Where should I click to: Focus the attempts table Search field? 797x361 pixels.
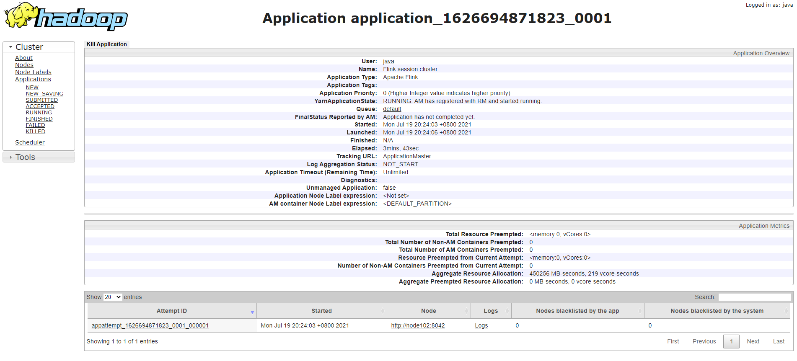point(755,297)
